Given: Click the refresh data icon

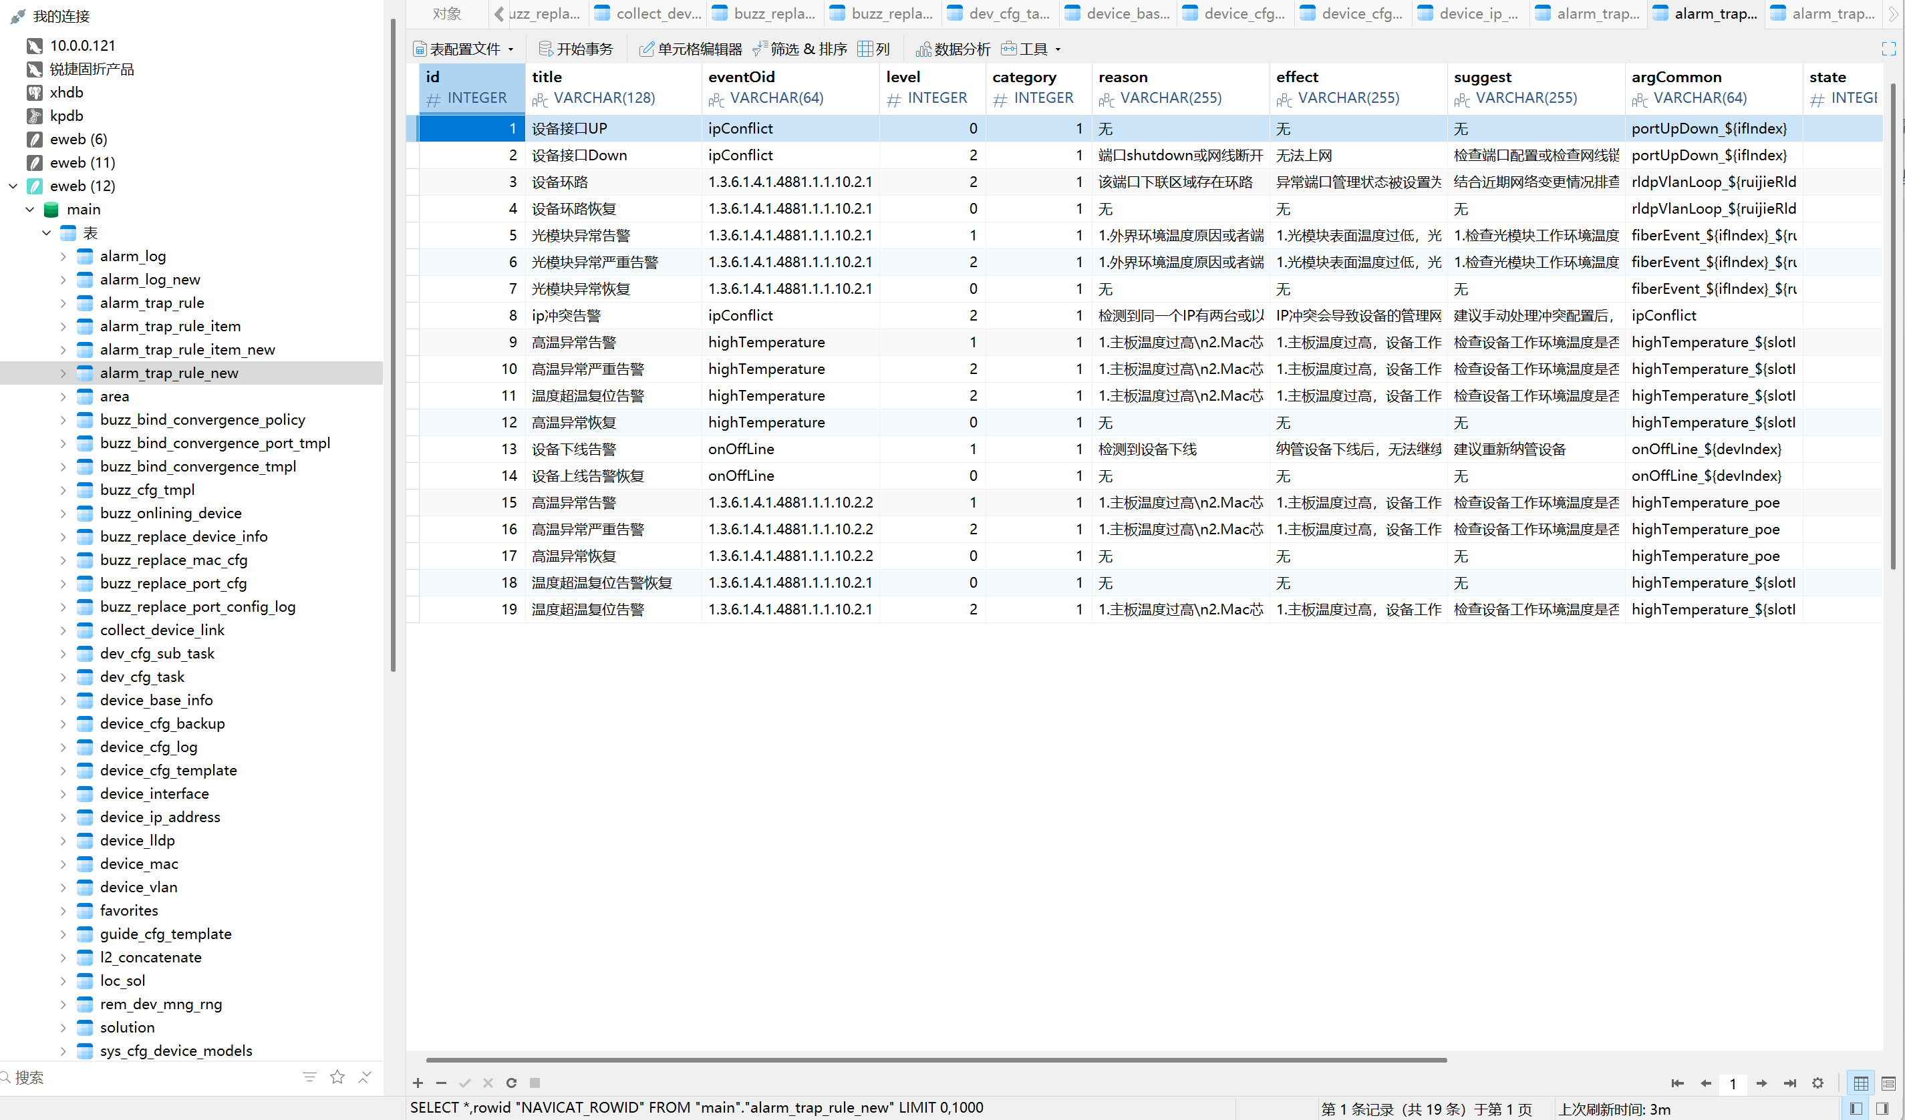Looking at the screenshot, I should pos(512,1083).
